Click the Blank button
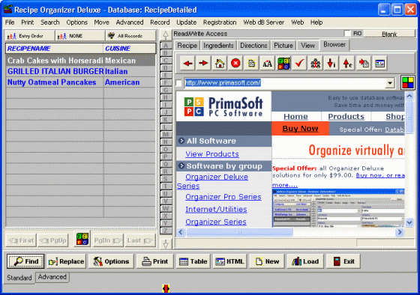 point(389,34)
